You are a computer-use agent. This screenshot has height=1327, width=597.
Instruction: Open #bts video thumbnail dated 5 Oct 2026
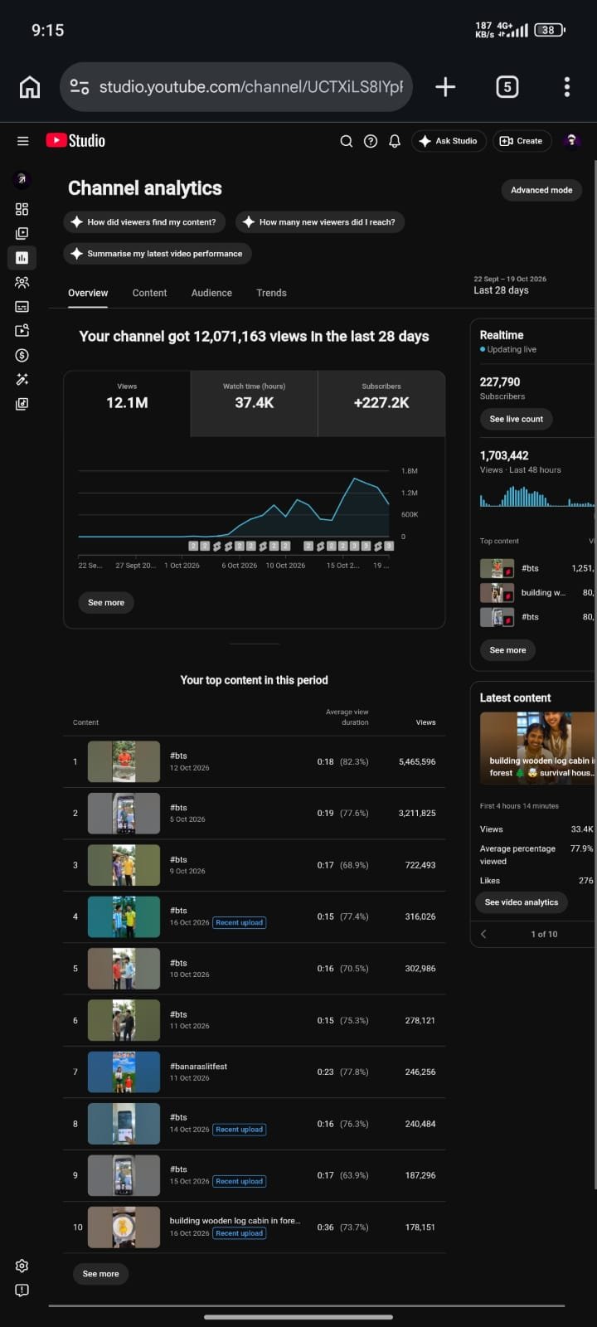[x=124, y=813]
